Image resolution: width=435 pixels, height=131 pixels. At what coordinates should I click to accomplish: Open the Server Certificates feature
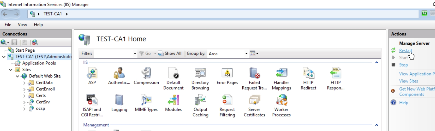pyautogui.click(x=254, y=106)
